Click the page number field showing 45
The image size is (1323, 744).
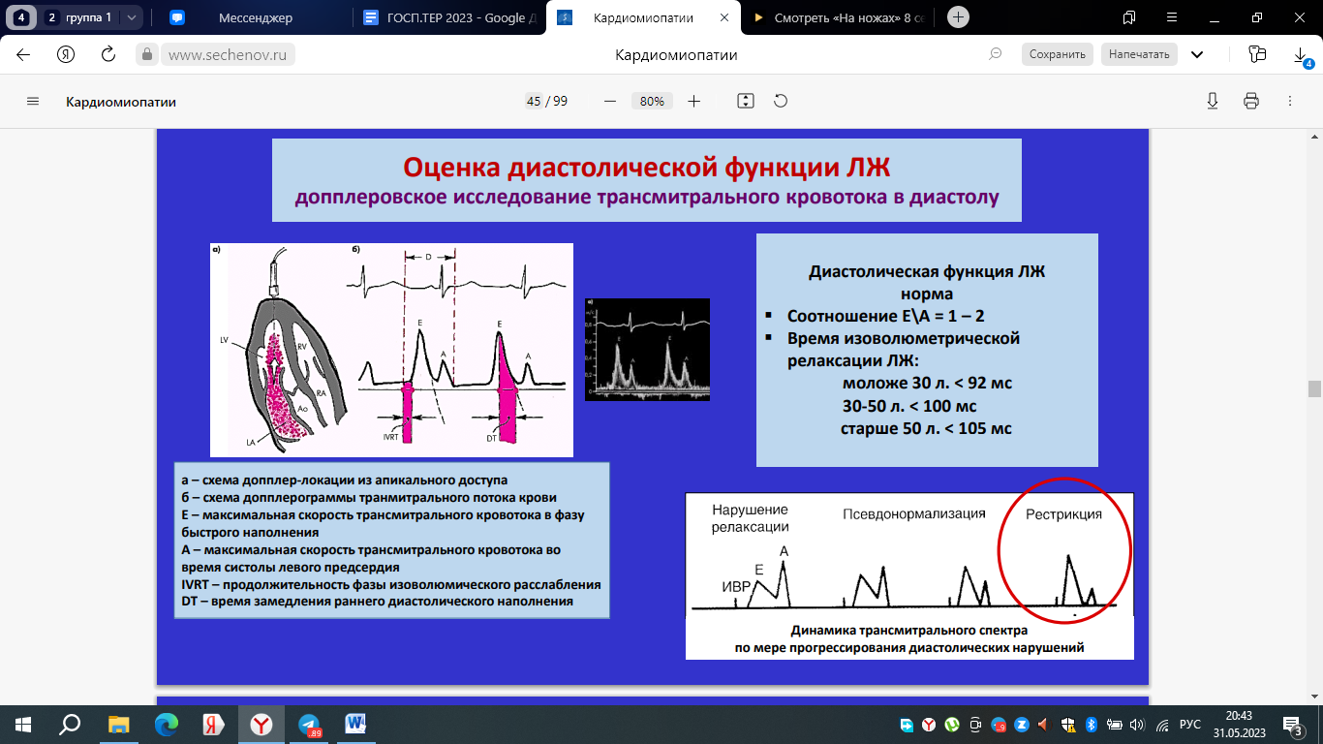pos(533,101)
